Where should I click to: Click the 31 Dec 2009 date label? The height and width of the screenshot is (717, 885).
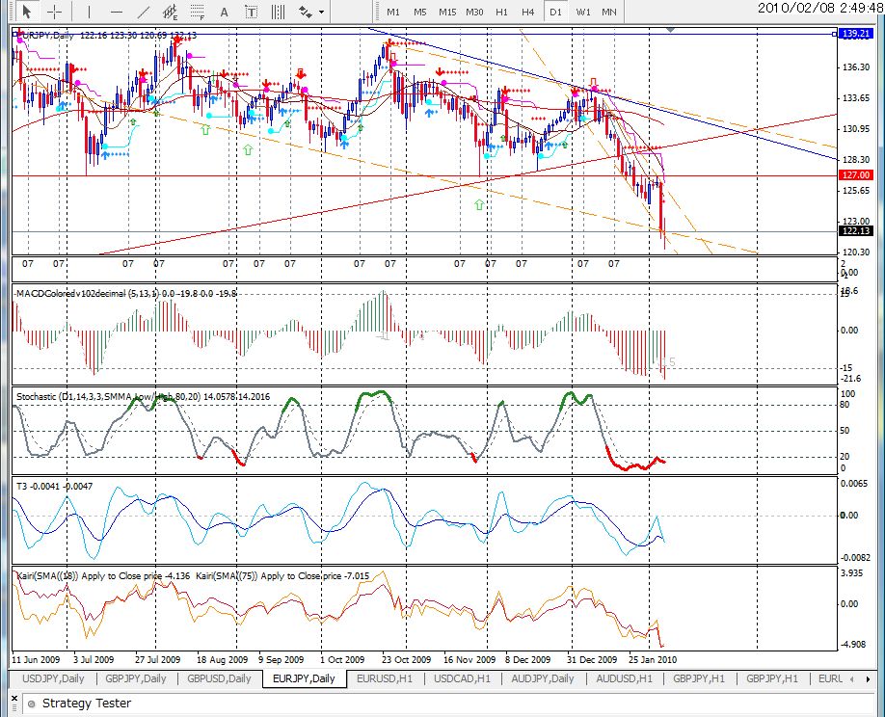point(592,659)
